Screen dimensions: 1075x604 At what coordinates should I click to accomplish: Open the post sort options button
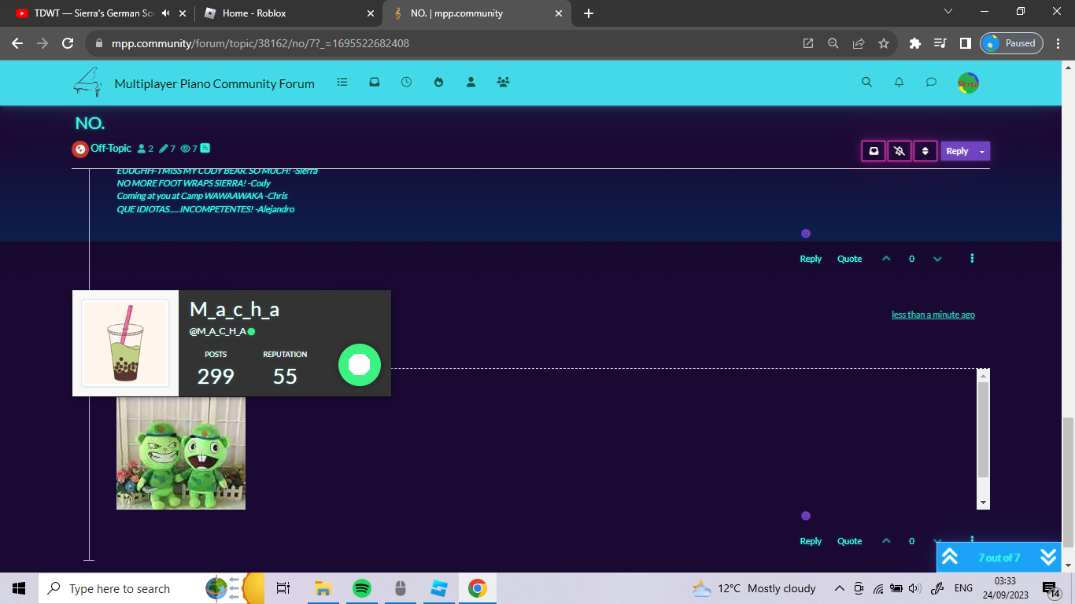pos(925,151)
